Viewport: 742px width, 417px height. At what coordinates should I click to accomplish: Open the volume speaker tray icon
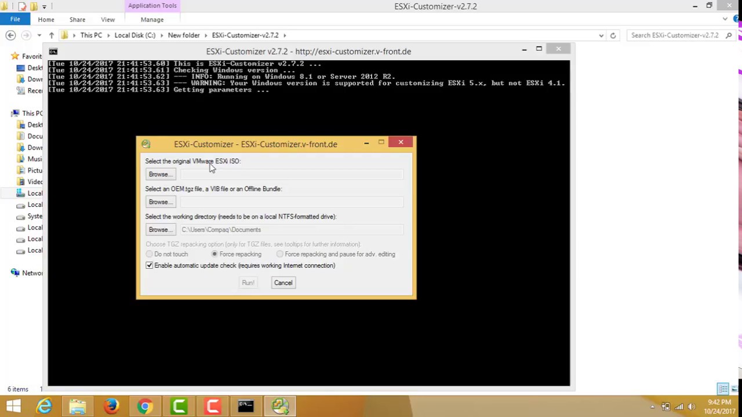pos(691,407)
